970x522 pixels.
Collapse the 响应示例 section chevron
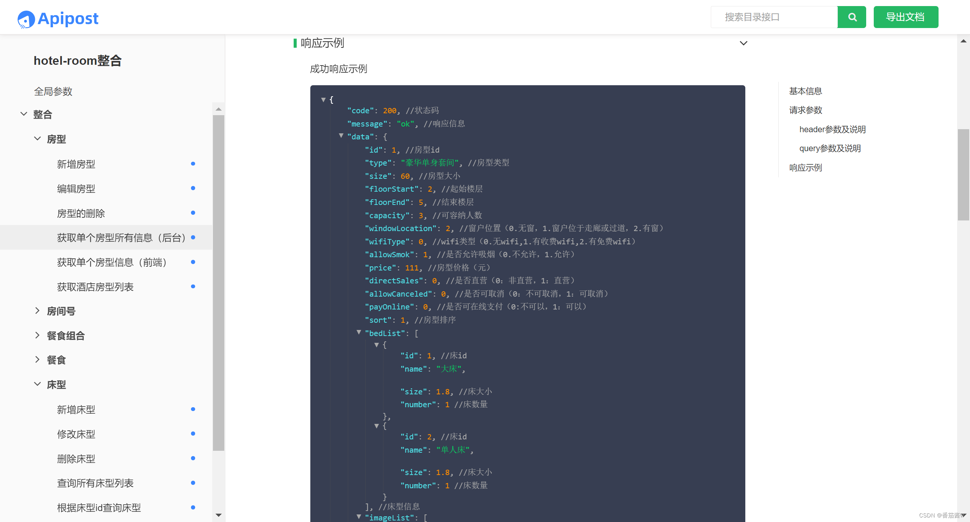(x=743, y=43)
